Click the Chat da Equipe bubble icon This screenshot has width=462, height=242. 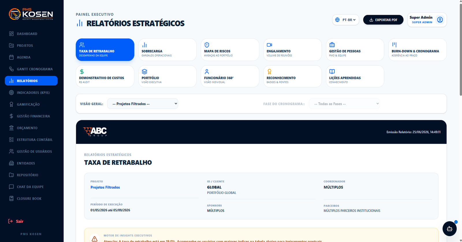[11, 187]
